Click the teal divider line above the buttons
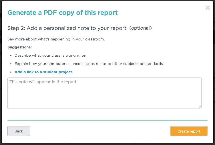The height and width of the screenshot is (145, 215). 107,121
